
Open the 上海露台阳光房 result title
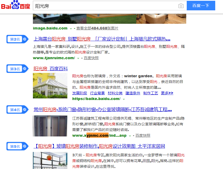(102, 39)
